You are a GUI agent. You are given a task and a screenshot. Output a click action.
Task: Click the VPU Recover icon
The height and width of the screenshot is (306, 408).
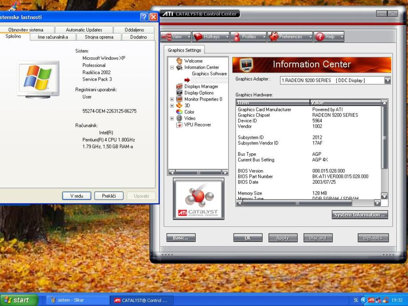click(x=179, y=125)
